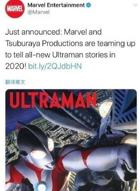Open the Marvel Entertainment display name
Screen dimensions: 140x191
(56, 5)
